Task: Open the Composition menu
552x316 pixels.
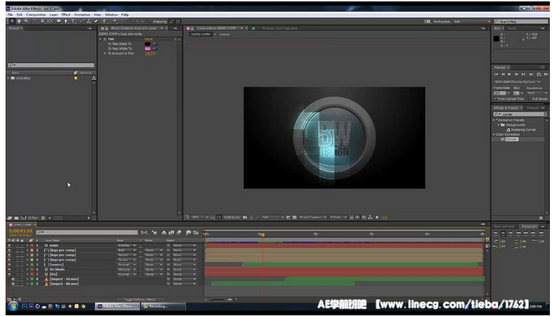Action: click(x=36, y=15)
